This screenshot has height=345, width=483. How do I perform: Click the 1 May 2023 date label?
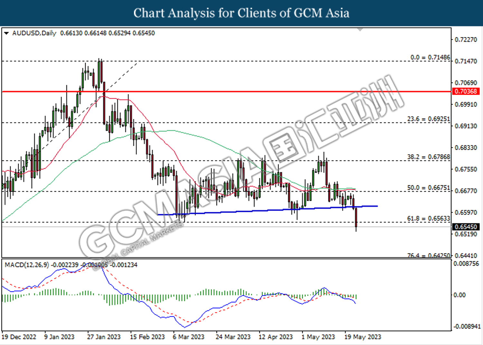tap(318, 337)
